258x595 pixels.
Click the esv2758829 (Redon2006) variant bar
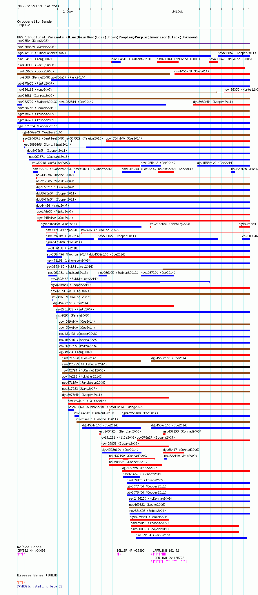(133, 50)
